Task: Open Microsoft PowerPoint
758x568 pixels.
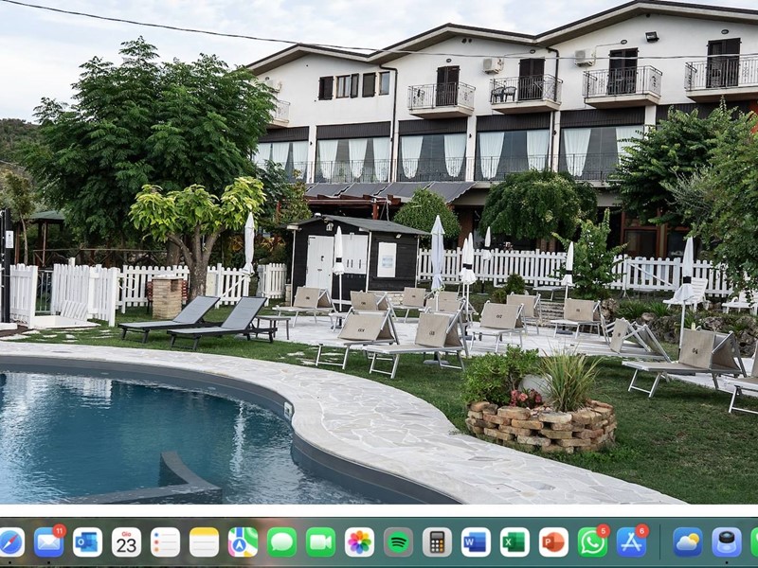Action: (553, 542)
